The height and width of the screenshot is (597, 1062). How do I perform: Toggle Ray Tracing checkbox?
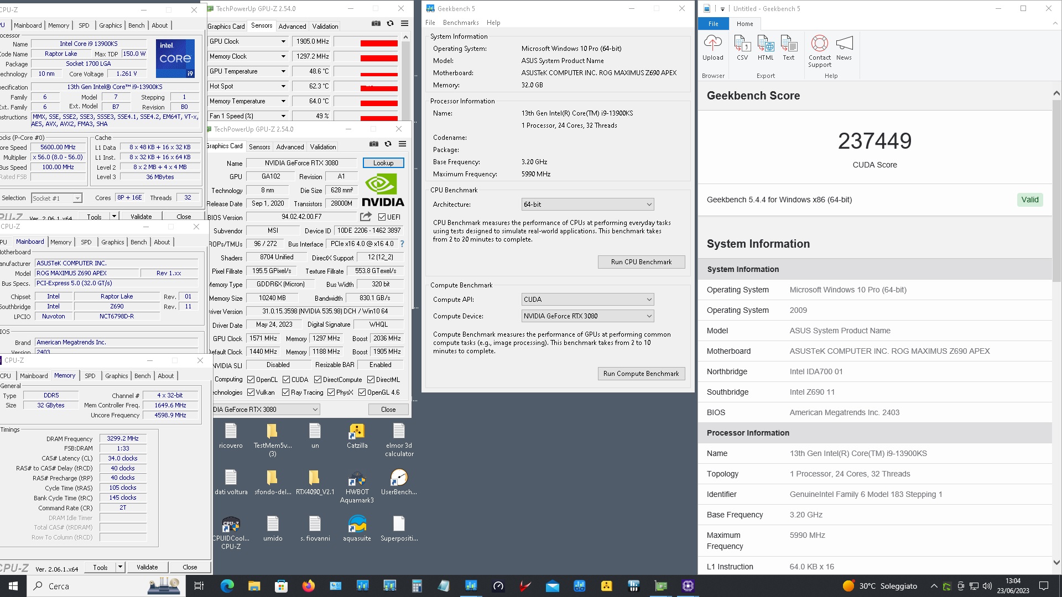tap(285, 392)
